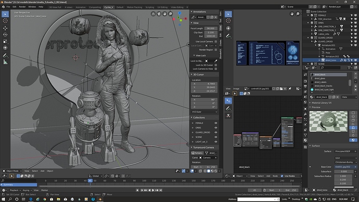Viewport: 359px width, 202px height.
Task: Open the Modifiers wrench properties tab
Action: tap(305, 114)
